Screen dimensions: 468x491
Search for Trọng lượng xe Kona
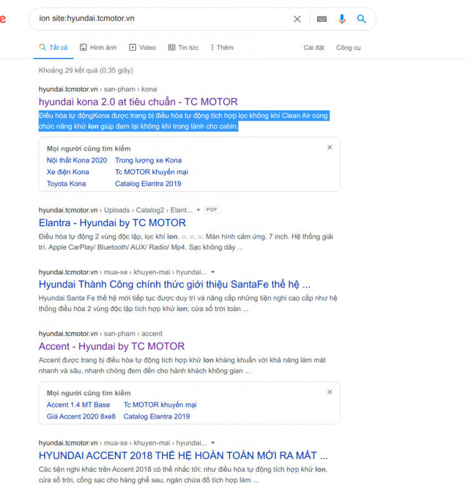148,161
